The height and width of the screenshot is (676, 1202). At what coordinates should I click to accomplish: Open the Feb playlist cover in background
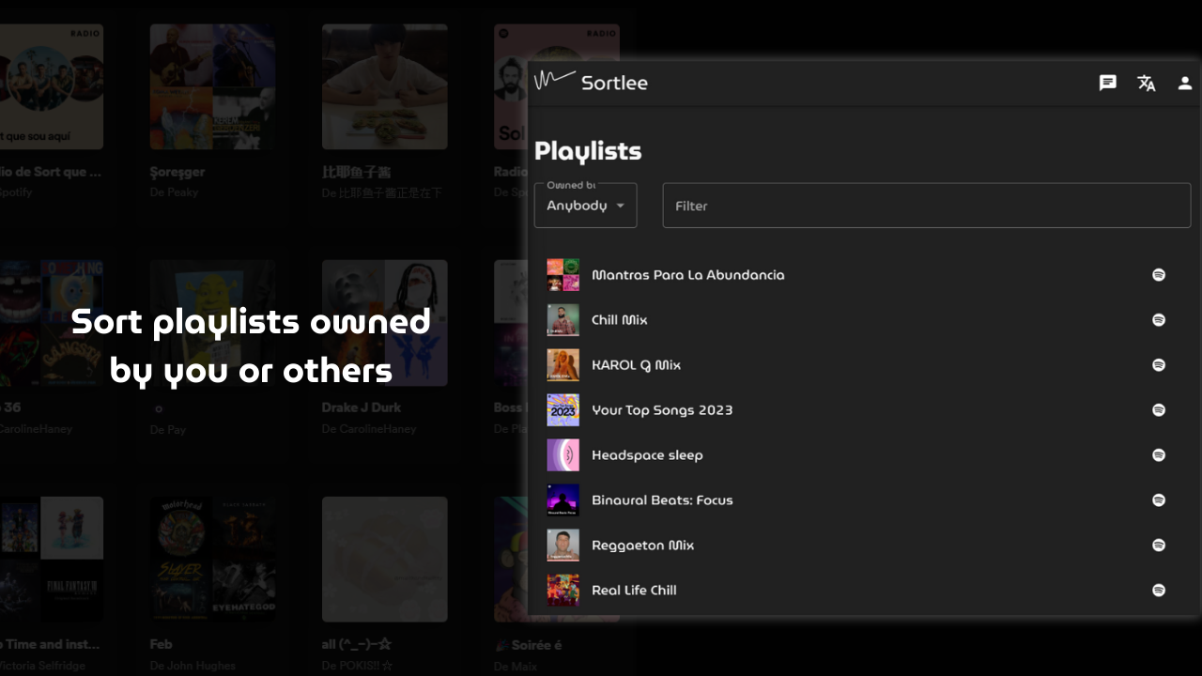click(213, 560)
